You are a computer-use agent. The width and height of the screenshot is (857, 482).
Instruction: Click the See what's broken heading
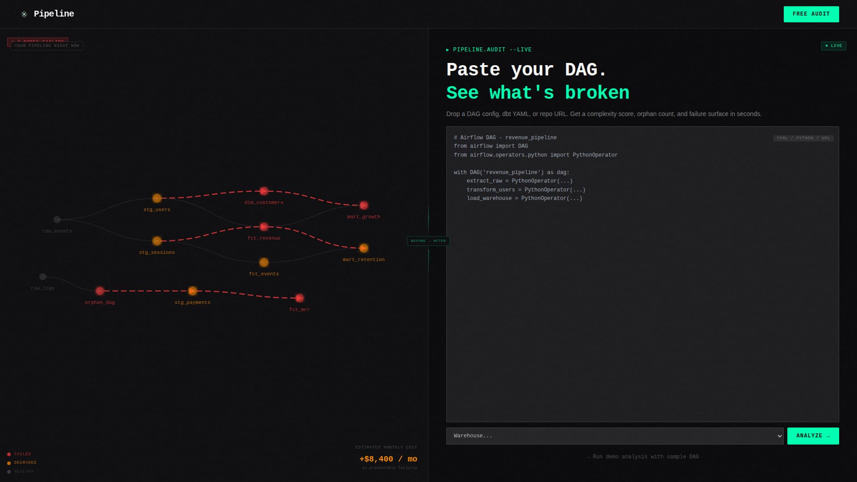click(x=537, y=93)
